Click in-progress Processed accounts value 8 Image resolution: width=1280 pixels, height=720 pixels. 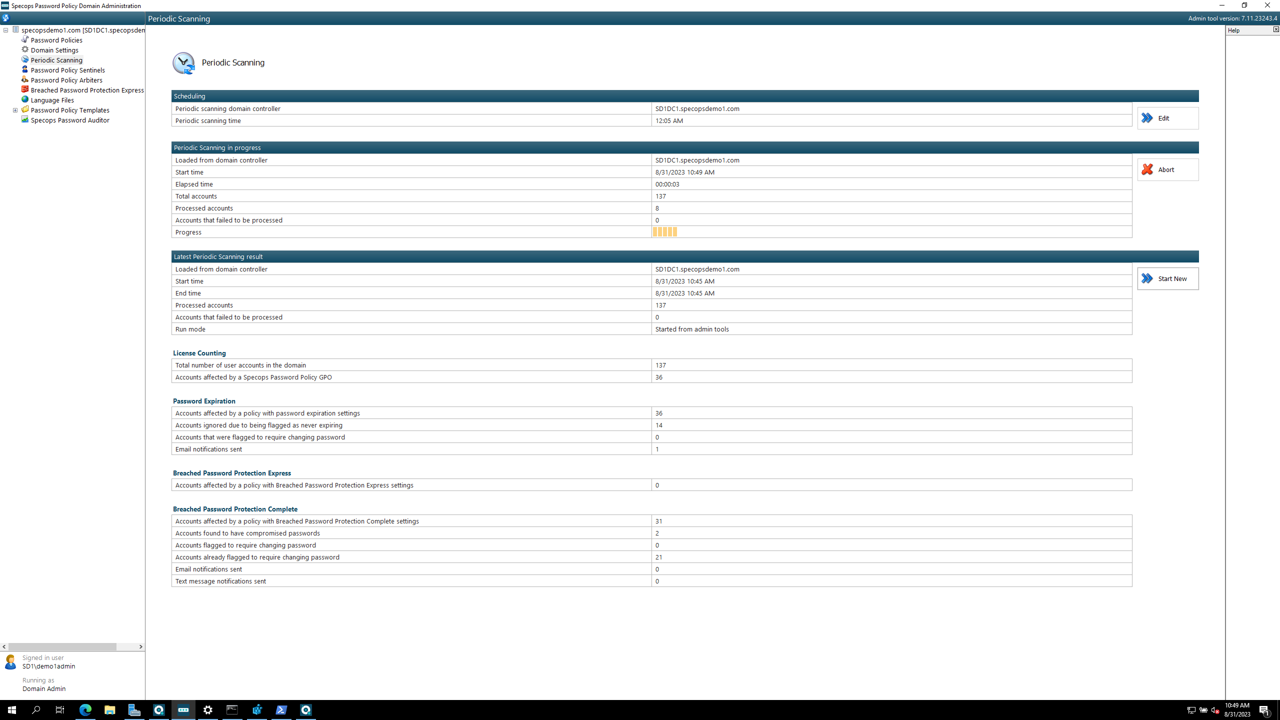coord(657,208)
